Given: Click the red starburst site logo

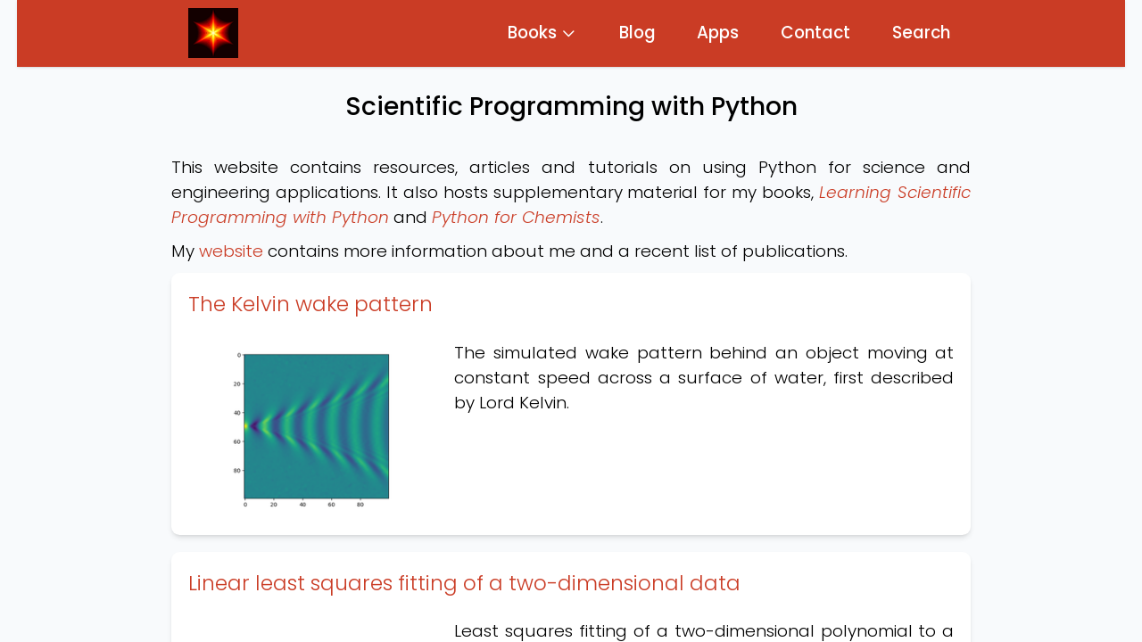Looking at the screenshot, I should click(213, 33).
